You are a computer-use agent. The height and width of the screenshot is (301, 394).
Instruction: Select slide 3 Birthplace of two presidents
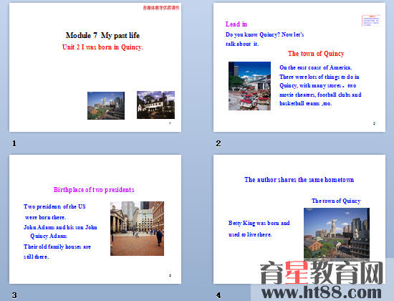[x=95, y=219]
